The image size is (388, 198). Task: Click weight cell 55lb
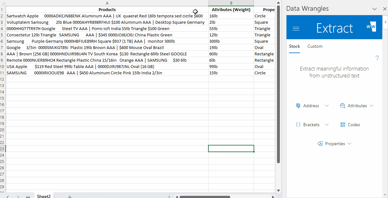pyautogui.click(x=231, y=28)
